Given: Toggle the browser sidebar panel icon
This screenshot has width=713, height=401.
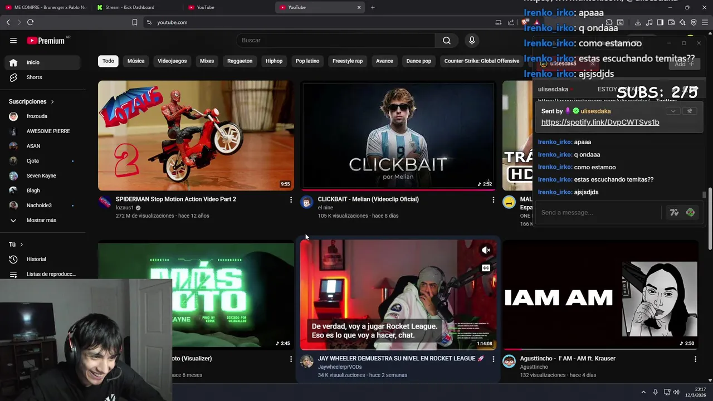Looking at the screenshot, I should [x=660, y=22].
